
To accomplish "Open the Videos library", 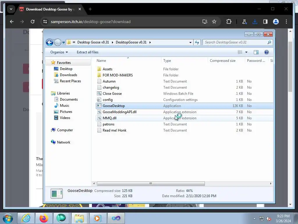I will pos(65,118).
